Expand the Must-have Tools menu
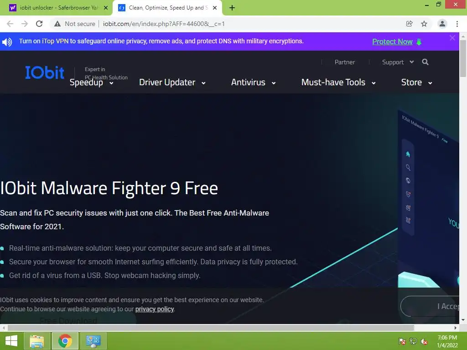 click(339, 82)
